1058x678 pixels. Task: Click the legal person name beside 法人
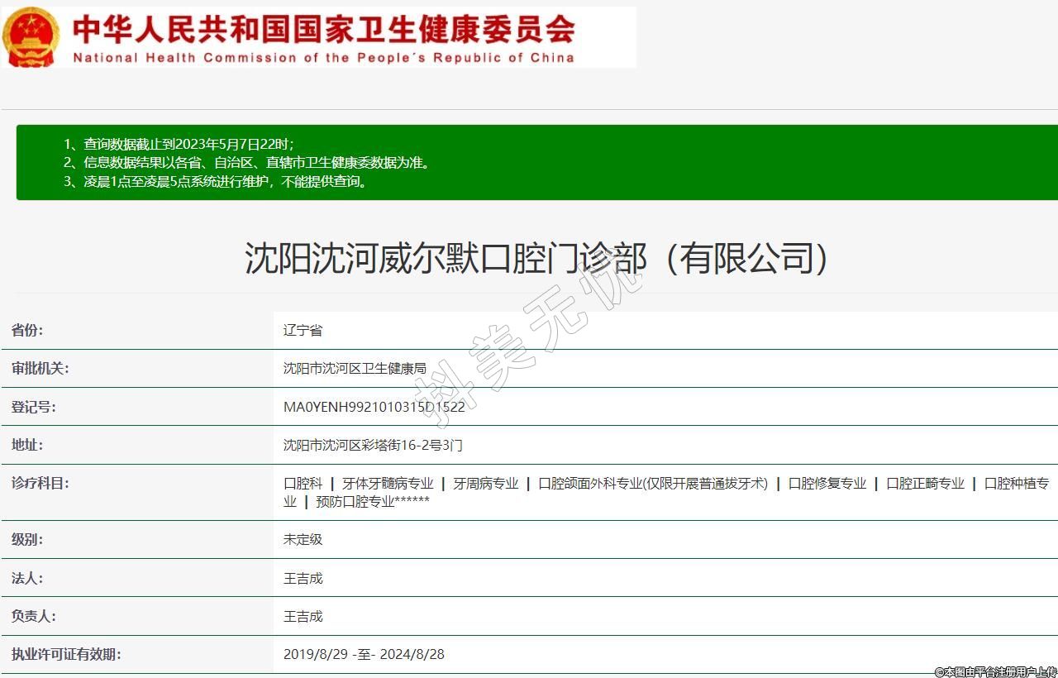[x=303, y=579]
